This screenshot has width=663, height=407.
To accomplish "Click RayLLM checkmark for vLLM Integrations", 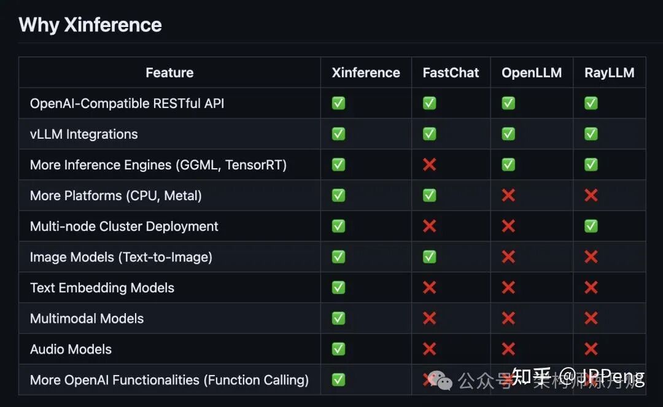I will coord(591,134).
